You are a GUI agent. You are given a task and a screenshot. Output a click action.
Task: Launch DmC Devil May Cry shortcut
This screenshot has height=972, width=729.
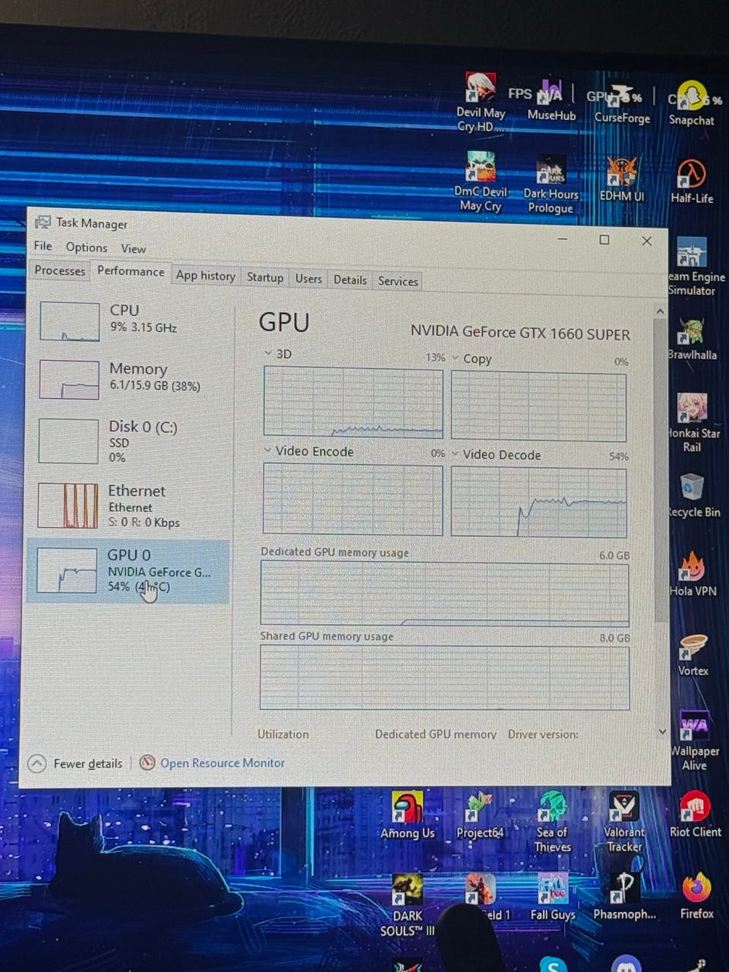[480, 181]
